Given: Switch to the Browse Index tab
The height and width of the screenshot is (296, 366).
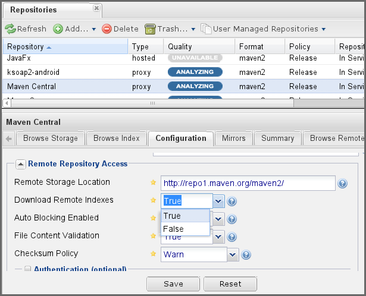Looking at the screenshot, I should tap(117, 138).
